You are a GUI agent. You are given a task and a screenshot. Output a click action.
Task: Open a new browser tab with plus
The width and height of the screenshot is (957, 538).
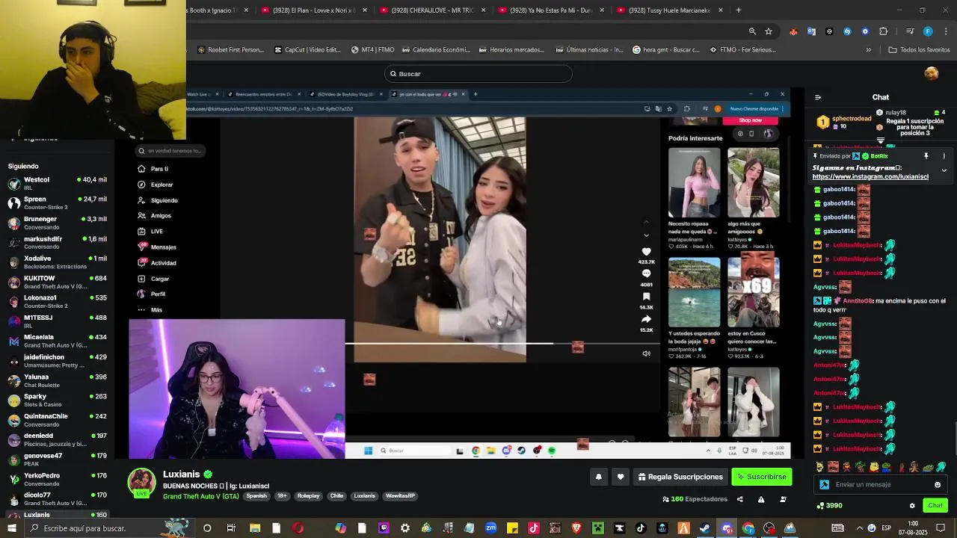click(x=739, y=10)
